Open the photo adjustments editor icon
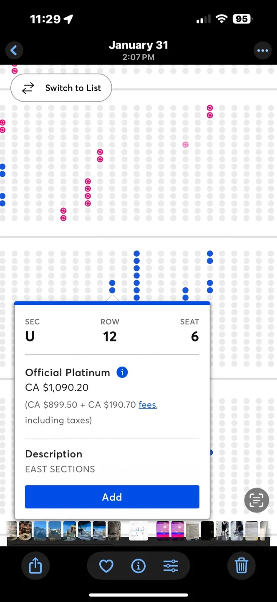Image resolution: width=277 pixels, height=602 pixels. [x=171, y=566]
